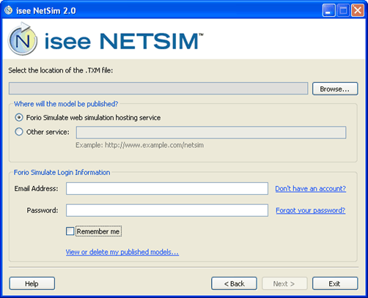Go to previous step with Back
368x298 pixels.
pyautogui.click(x=234, y=283)
